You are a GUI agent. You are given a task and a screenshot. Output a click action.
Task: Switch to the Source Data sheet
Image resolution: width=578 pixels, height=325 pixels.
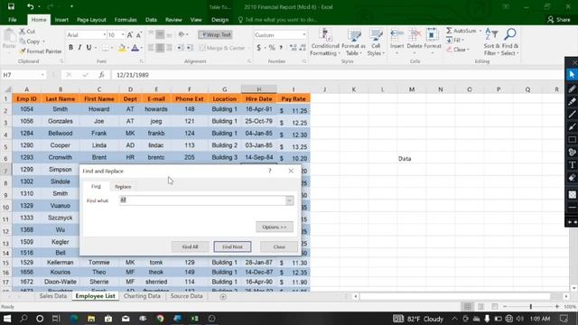pyautogui.click(x=187, y=296)
